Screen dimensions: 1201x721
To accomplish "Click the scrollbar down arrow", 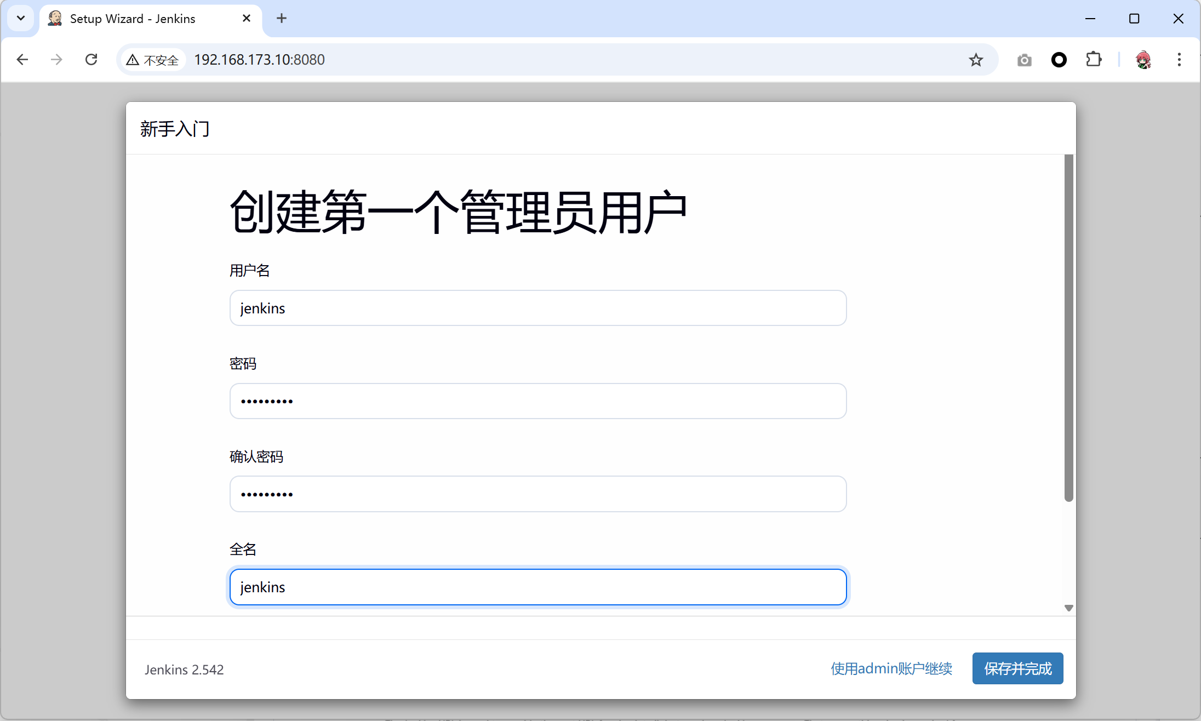I will [1068, 608].
